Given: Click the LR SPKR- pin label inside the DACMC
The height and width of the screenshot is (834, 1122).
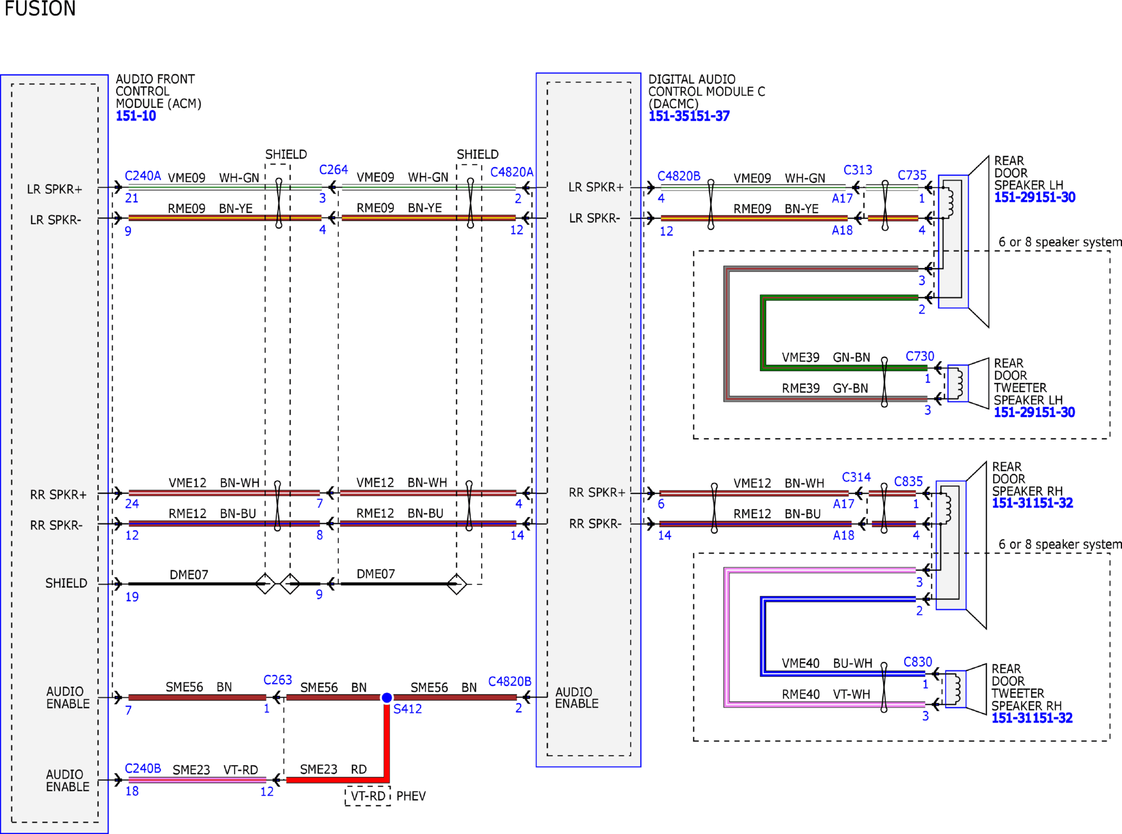Looking at the screenshot, I should click(595, 218).
